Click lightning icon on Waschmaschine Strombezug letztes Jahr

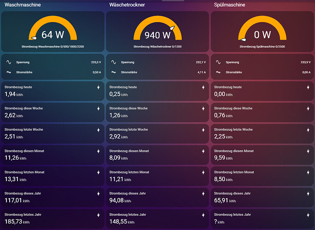pyautogui.click(x=99, y=215)
